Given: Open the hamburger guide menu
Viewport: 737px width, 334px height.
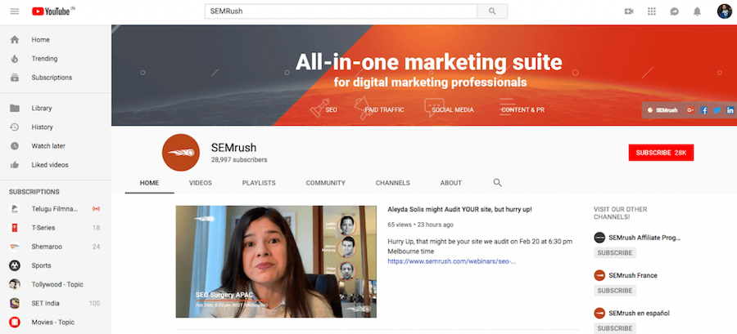Looking at the screenshot, I should point(15,11).
